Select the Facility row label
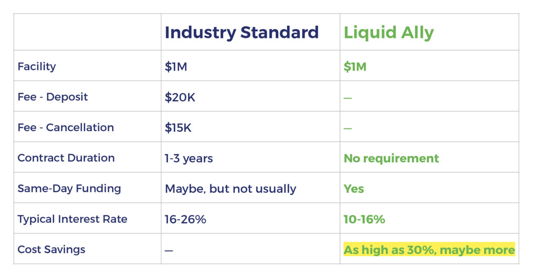This screenshot has width=535, height=278. point(37,66)
